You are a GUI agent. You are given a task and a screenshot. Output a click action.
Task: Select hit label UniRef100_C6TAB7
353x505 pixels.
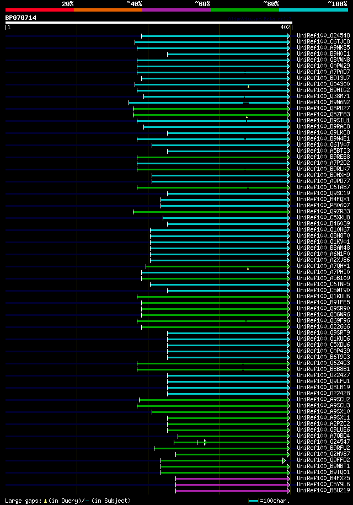[x=323, y=187]
